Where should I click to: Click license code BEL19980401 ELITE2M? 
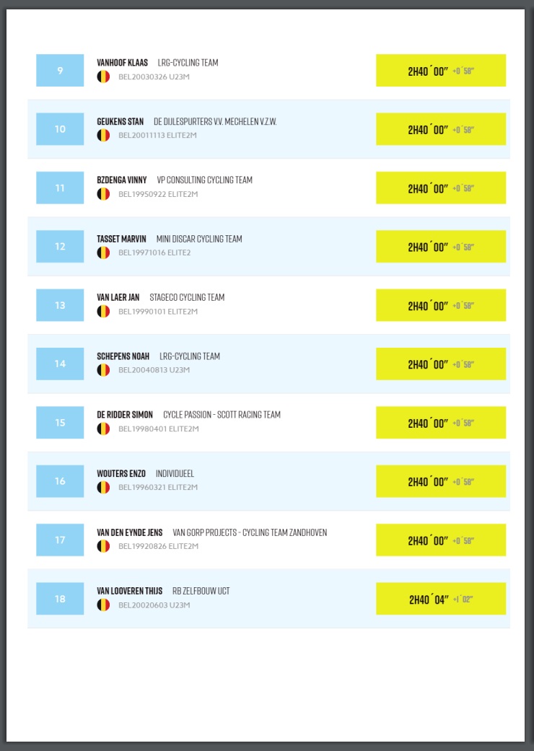tap(159, 429)
